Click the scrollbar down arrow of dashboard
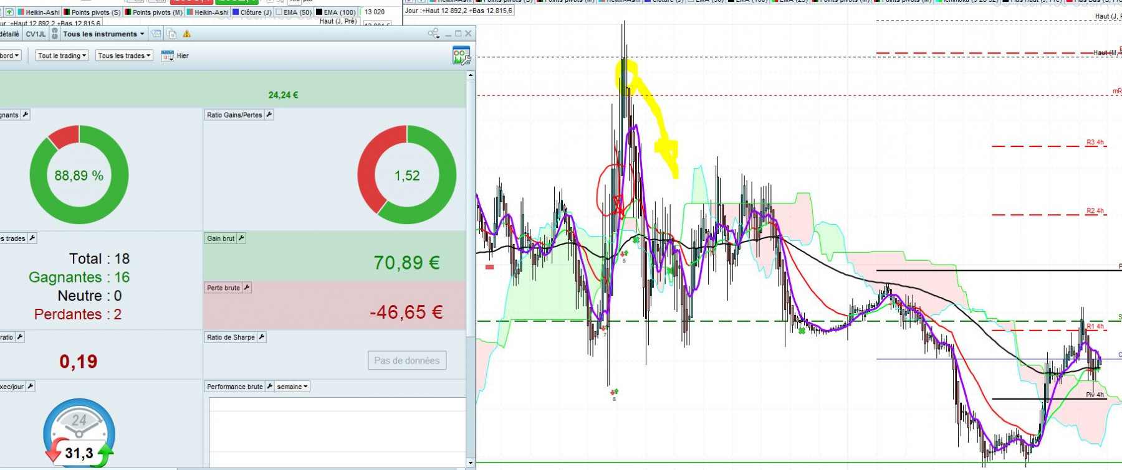 [x=471, y=463]
